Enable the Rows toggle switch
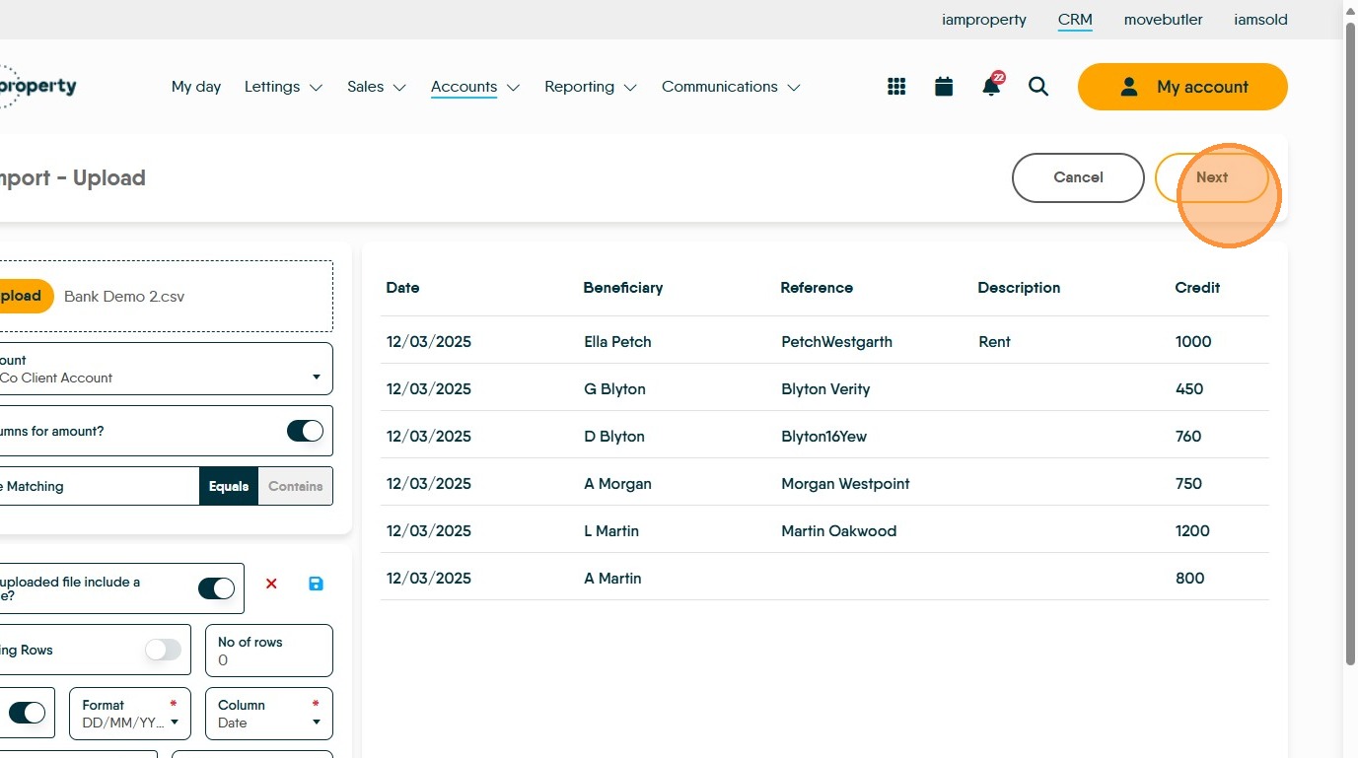1358x758 pixels. pyautogui.click(x=163, y=650)
